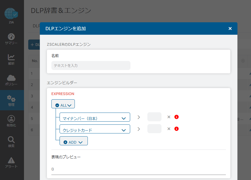Image resolution: width=251 pixels, height=180 pixels.
Task: Close the DLPエンジンを追加 dialog
Action: pyautogui.click(x=230, y=28)
